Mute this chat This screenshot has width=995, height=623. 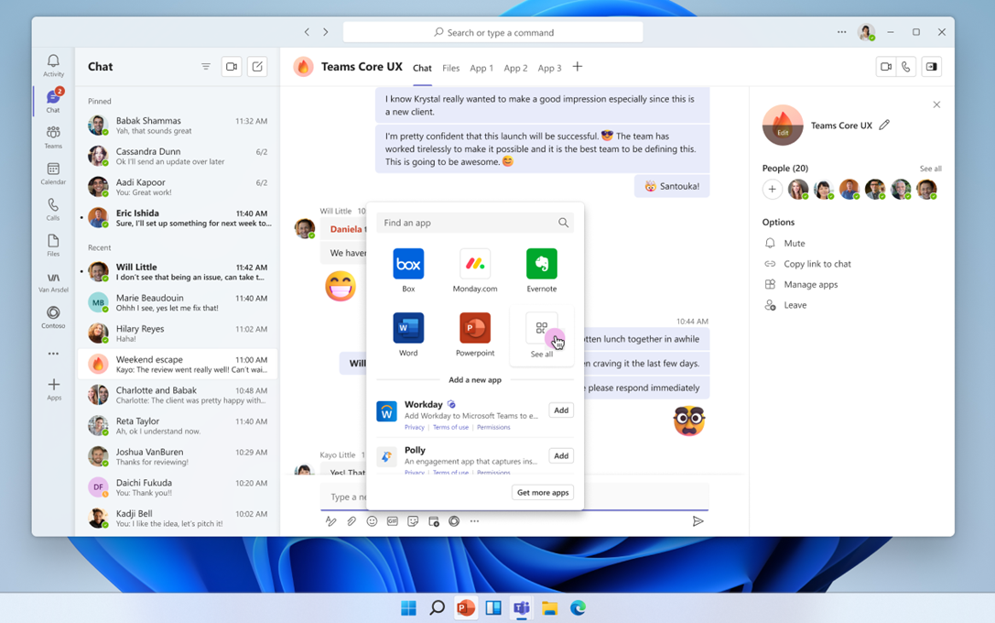785,243
